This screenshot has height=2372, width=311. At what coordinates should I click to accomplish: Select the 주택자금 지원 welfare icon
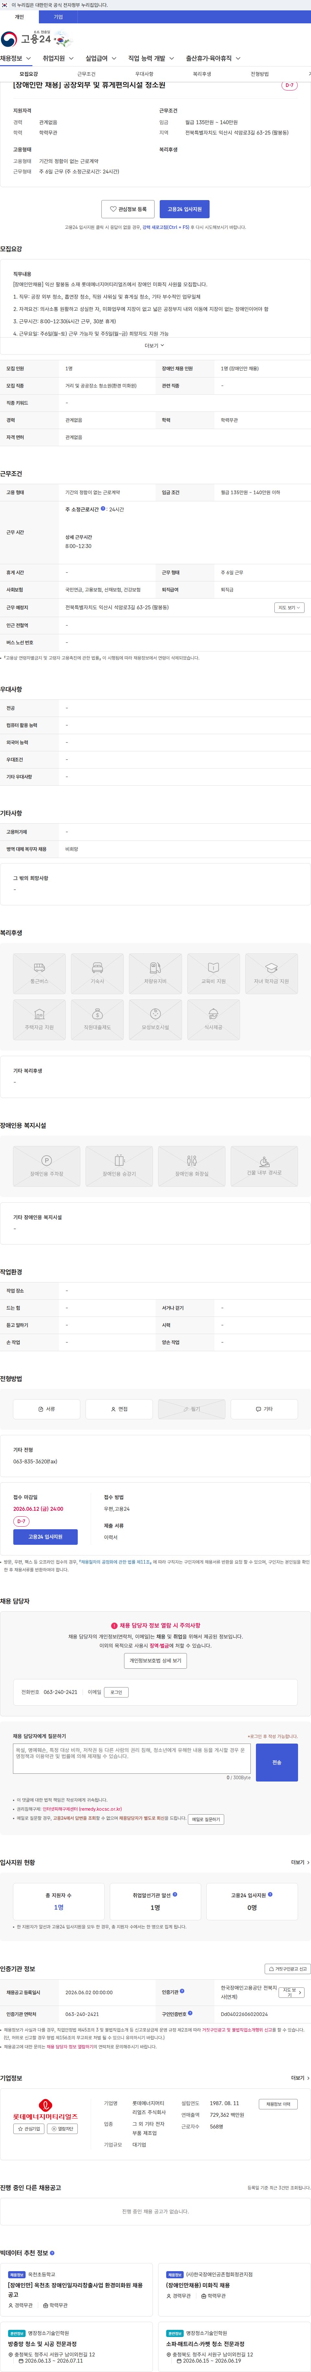(40, 1019)
